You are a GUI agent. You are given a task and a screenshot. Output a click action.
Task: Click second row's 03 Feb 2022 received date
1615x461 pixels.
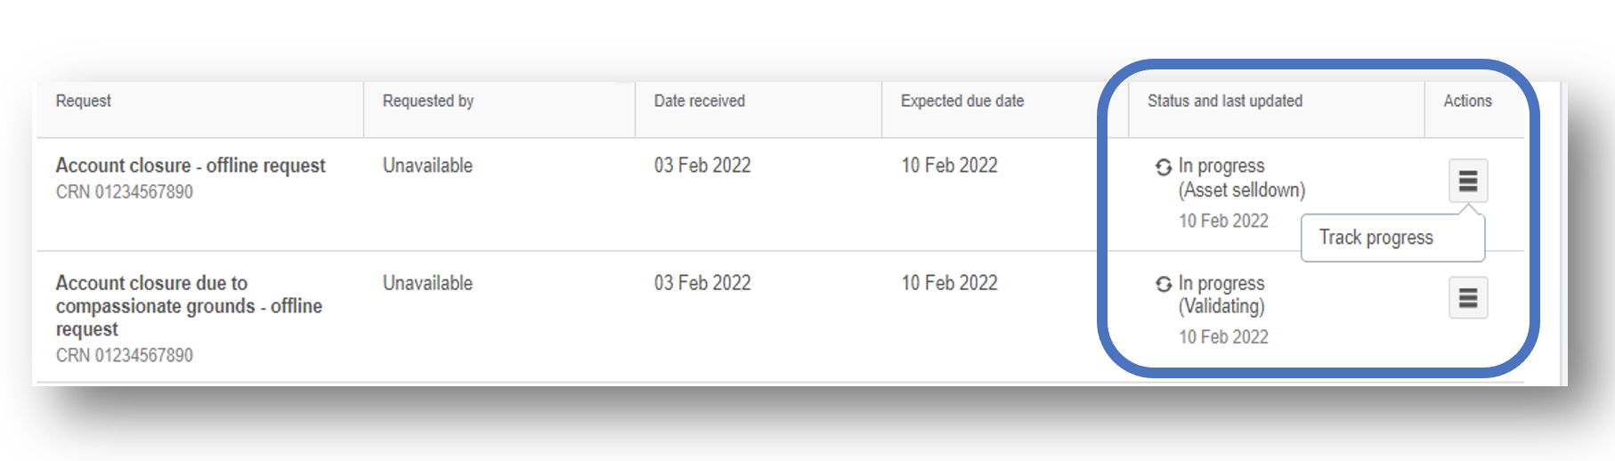coord(702,283)
